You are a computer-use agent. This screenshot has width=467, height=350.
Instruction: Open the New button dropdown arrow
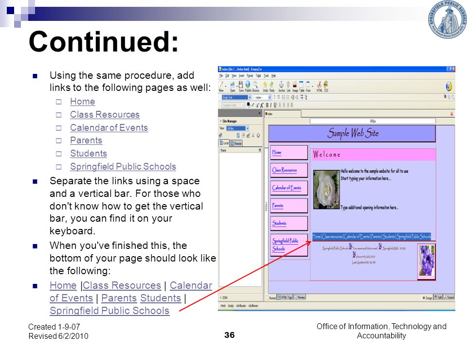tap(226, 86)
